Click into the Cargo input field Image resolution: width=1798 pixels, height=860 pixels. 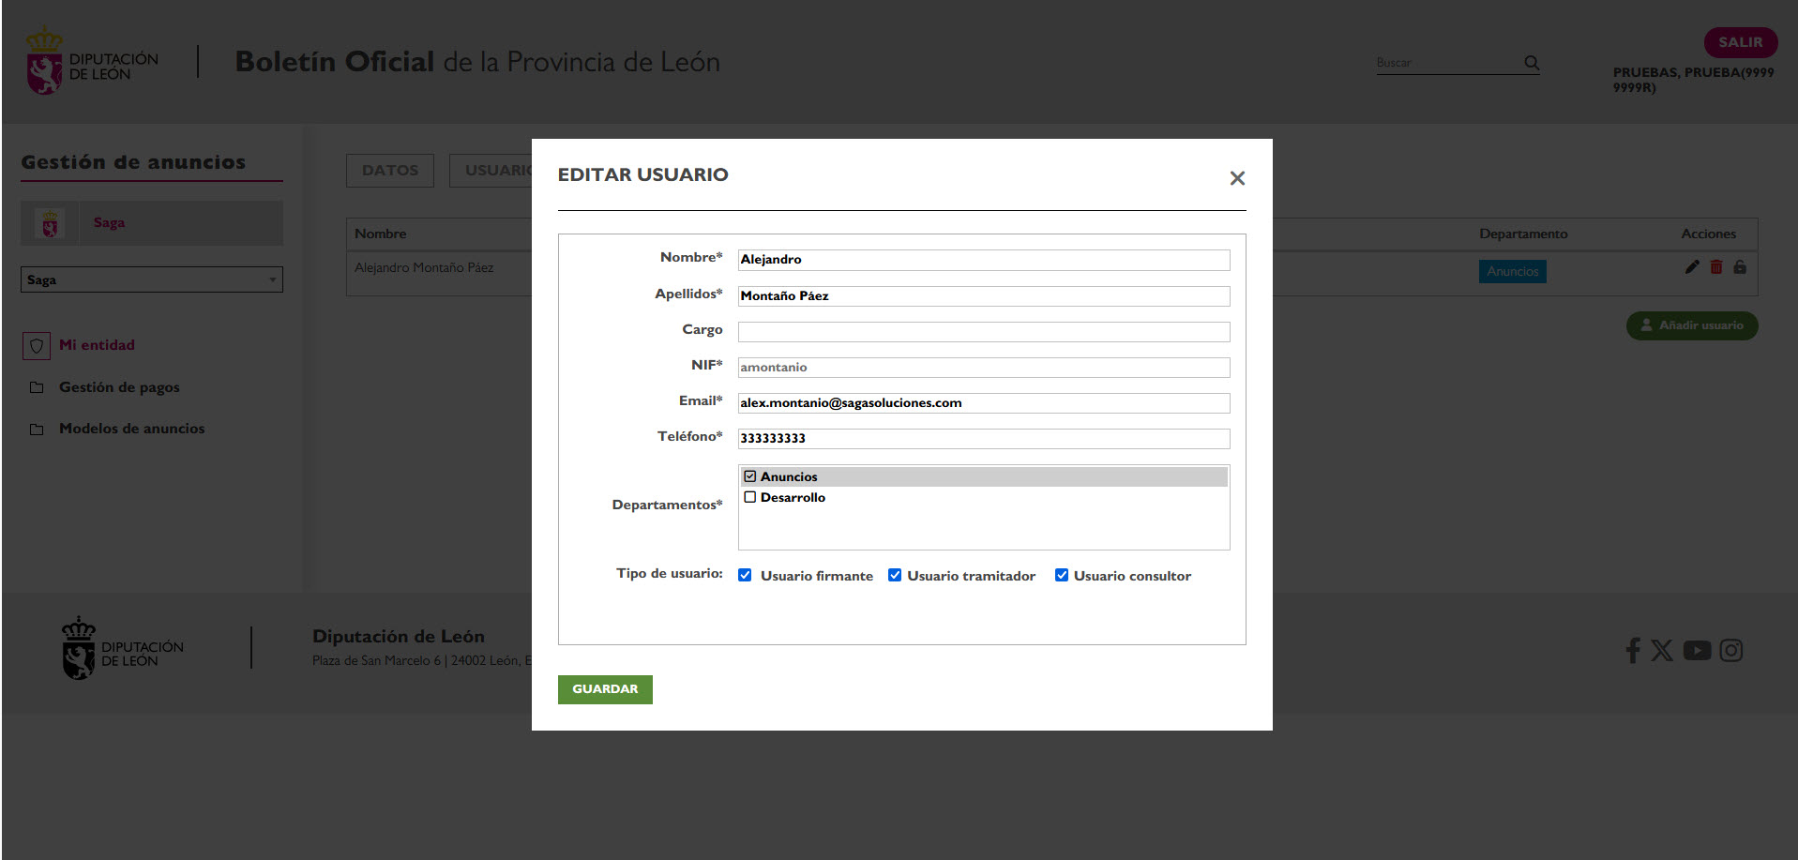[x=983, y=332]
